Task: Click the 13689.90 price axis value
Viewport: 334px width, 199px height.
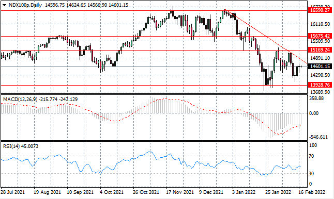Action: coord(320,92)
